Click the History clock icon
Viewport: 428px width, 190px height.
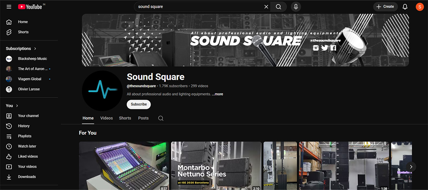[x=9, y=126]
